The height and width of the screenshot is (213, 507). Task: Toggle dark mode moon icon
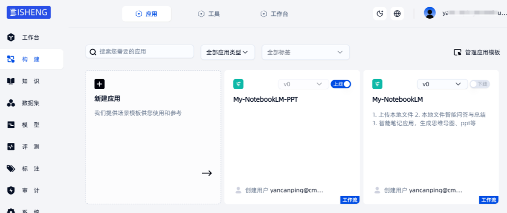click(x=380, y=13)
